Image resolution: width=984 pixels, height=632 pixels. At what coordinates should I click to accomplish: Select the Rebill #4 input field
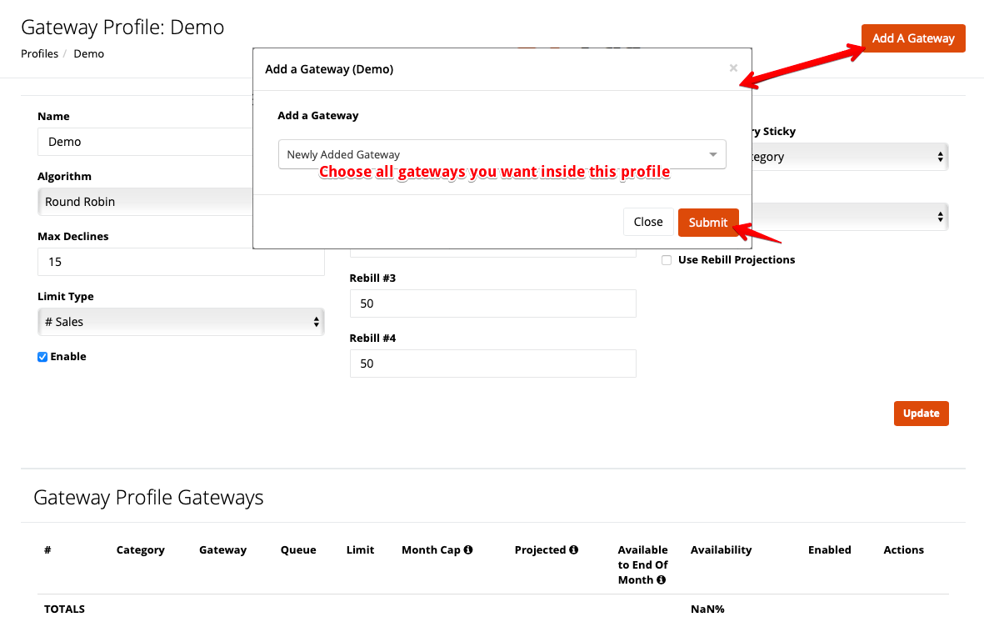[492, 364]
